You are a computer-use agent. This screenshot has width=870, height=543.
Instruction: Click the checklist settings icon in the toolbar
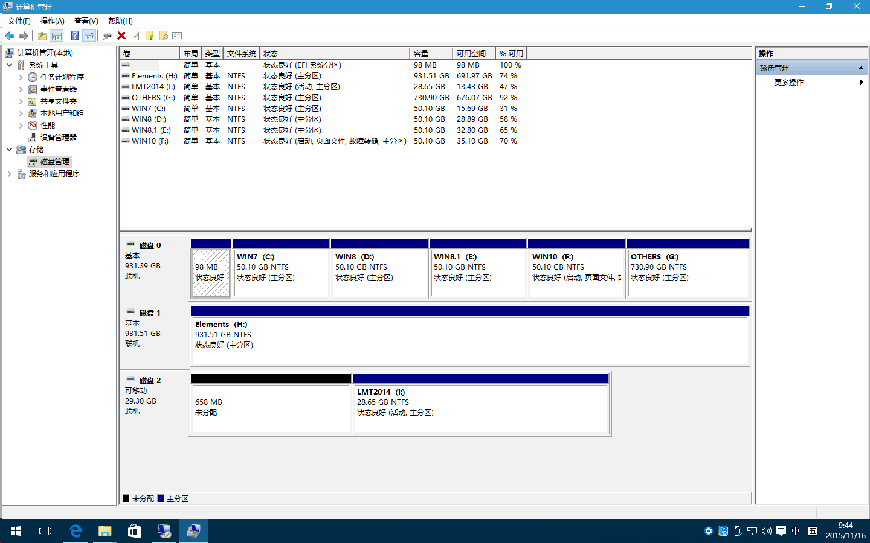(177, 36)
